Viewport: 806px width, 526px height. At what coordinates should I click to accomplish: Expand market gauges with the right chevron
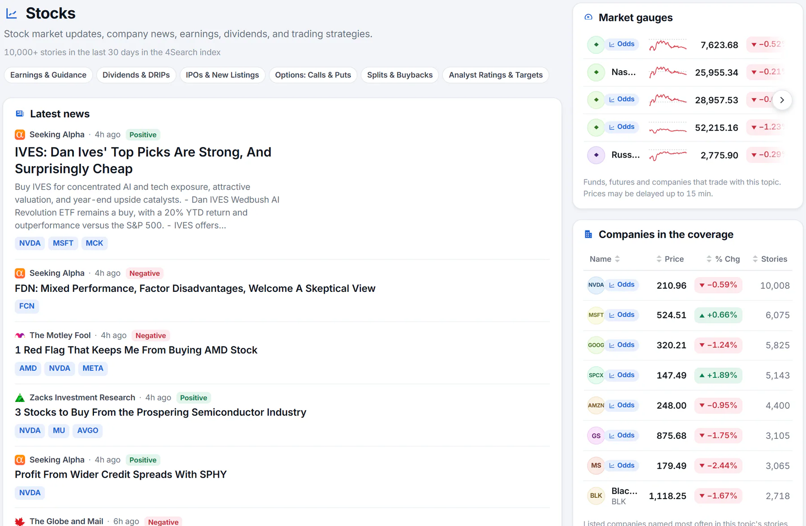pos(782,100)
